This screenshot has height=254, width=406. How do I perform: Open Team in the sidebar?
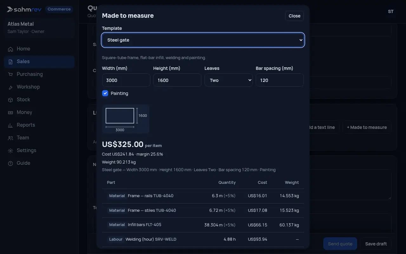click(x=39, y=138)
